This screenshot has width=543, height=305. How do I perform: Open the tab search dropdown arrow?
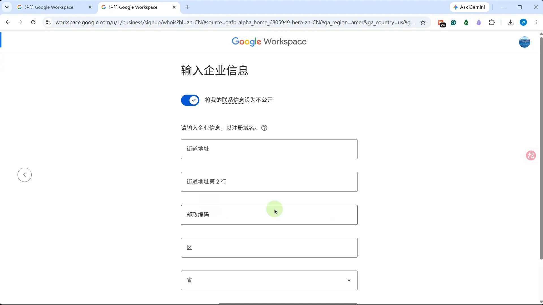[x=7, y=7]
